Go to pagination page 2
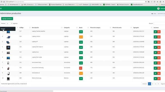165x92 pixels. point(152,84)
